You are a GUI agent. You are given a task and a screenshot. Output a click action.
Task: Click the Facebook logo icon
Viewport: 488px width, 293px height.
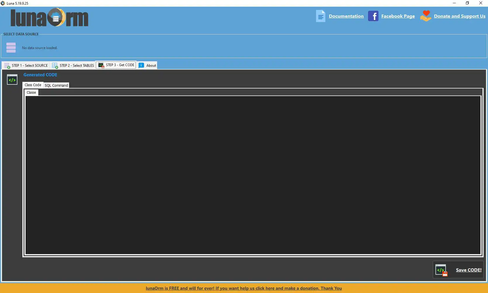click(373, 16)
